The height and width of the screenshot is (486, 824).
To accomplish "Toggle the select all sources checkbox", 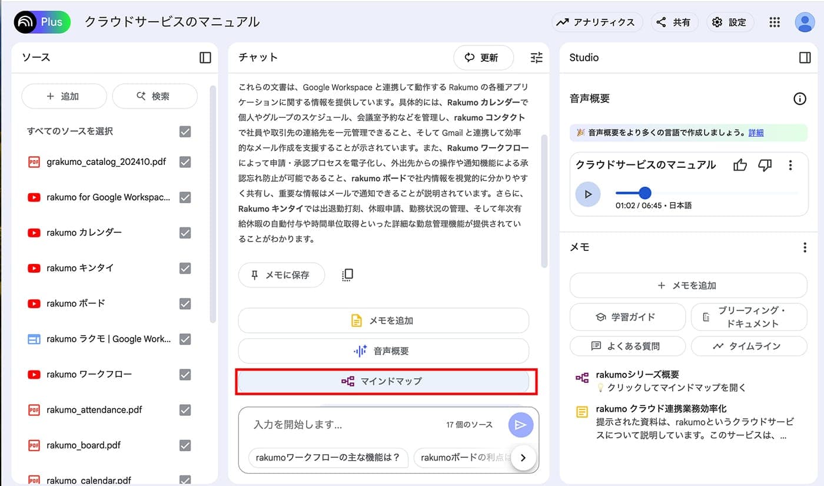I will pos(185,131).
